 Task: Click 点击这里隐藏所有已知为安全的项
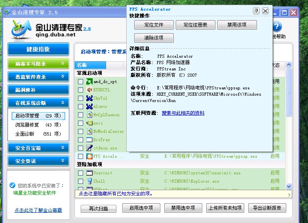[x=115, y=194]
